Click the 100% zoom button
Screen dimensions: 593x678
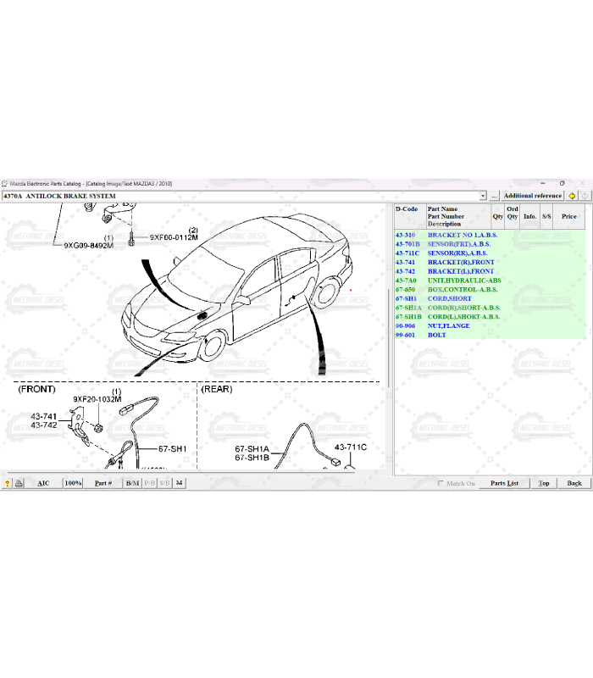coord(73,483)
